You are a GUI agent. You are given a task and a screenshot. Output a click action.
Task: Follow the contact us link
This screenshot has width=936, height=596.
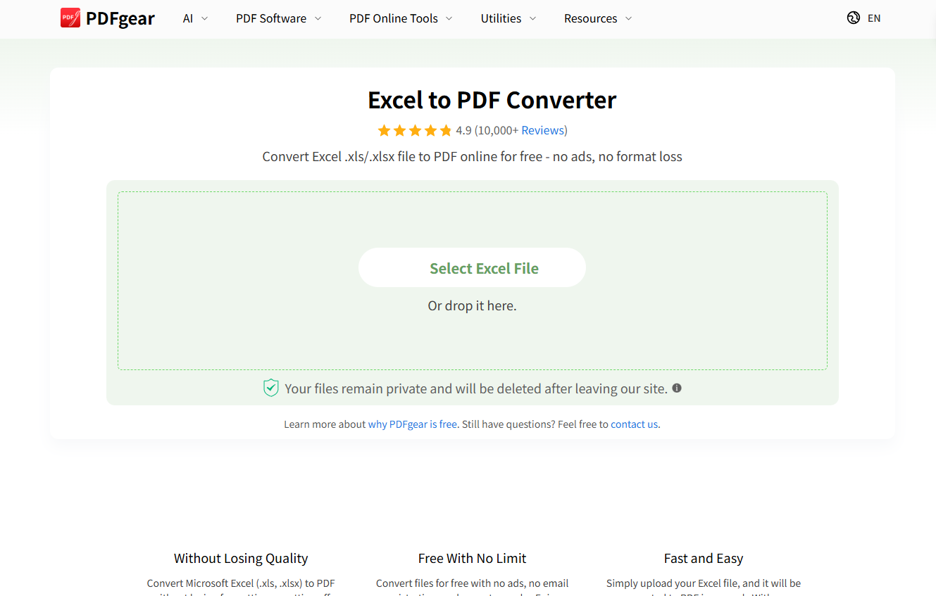634,424
